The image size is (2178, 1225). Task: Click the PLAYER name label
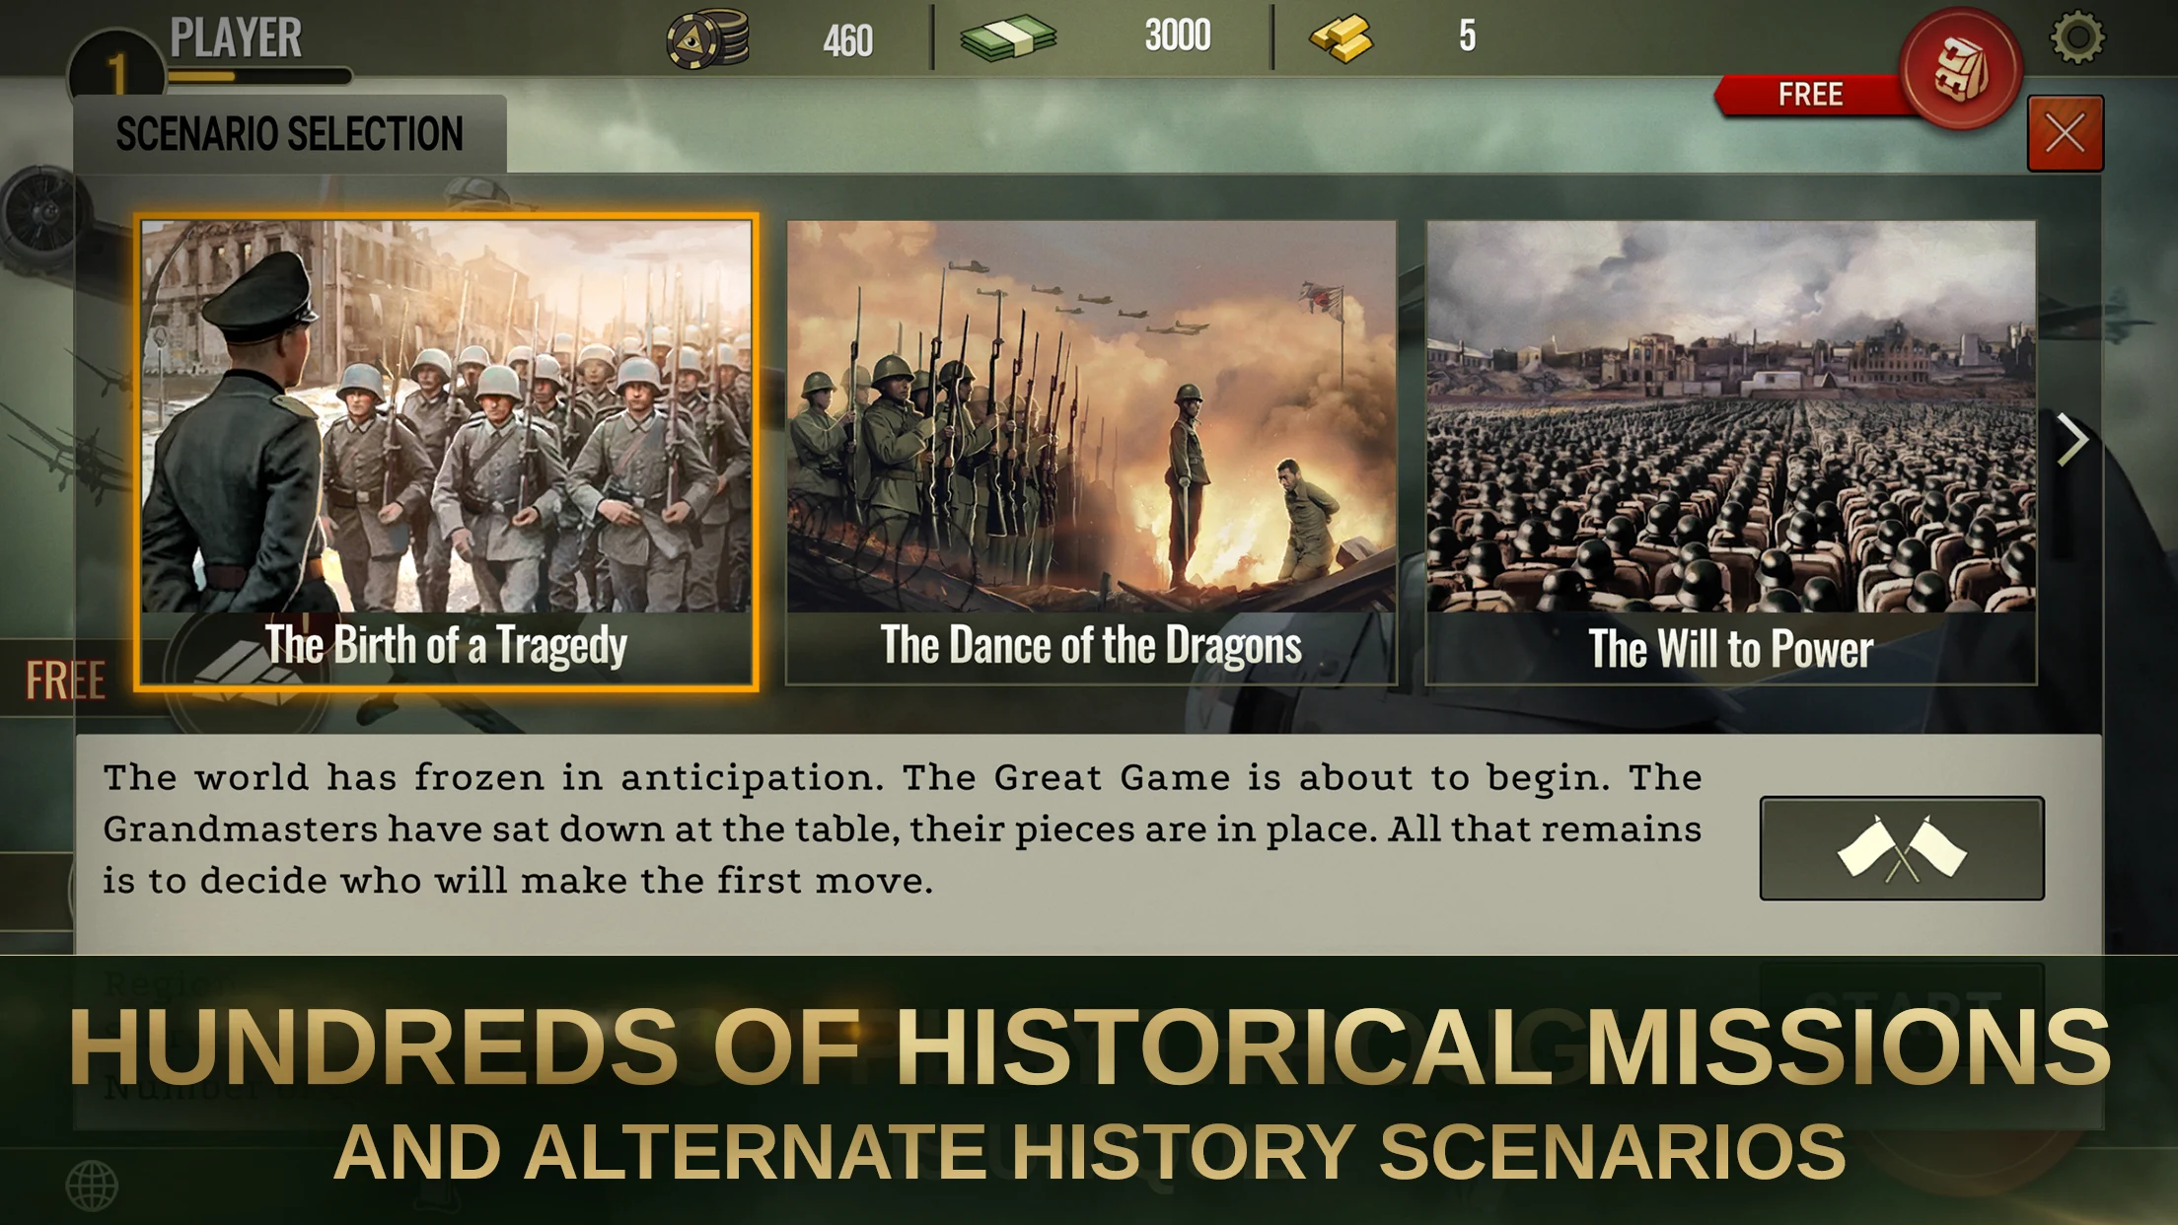pyautogui.click(x=235, y=36)
